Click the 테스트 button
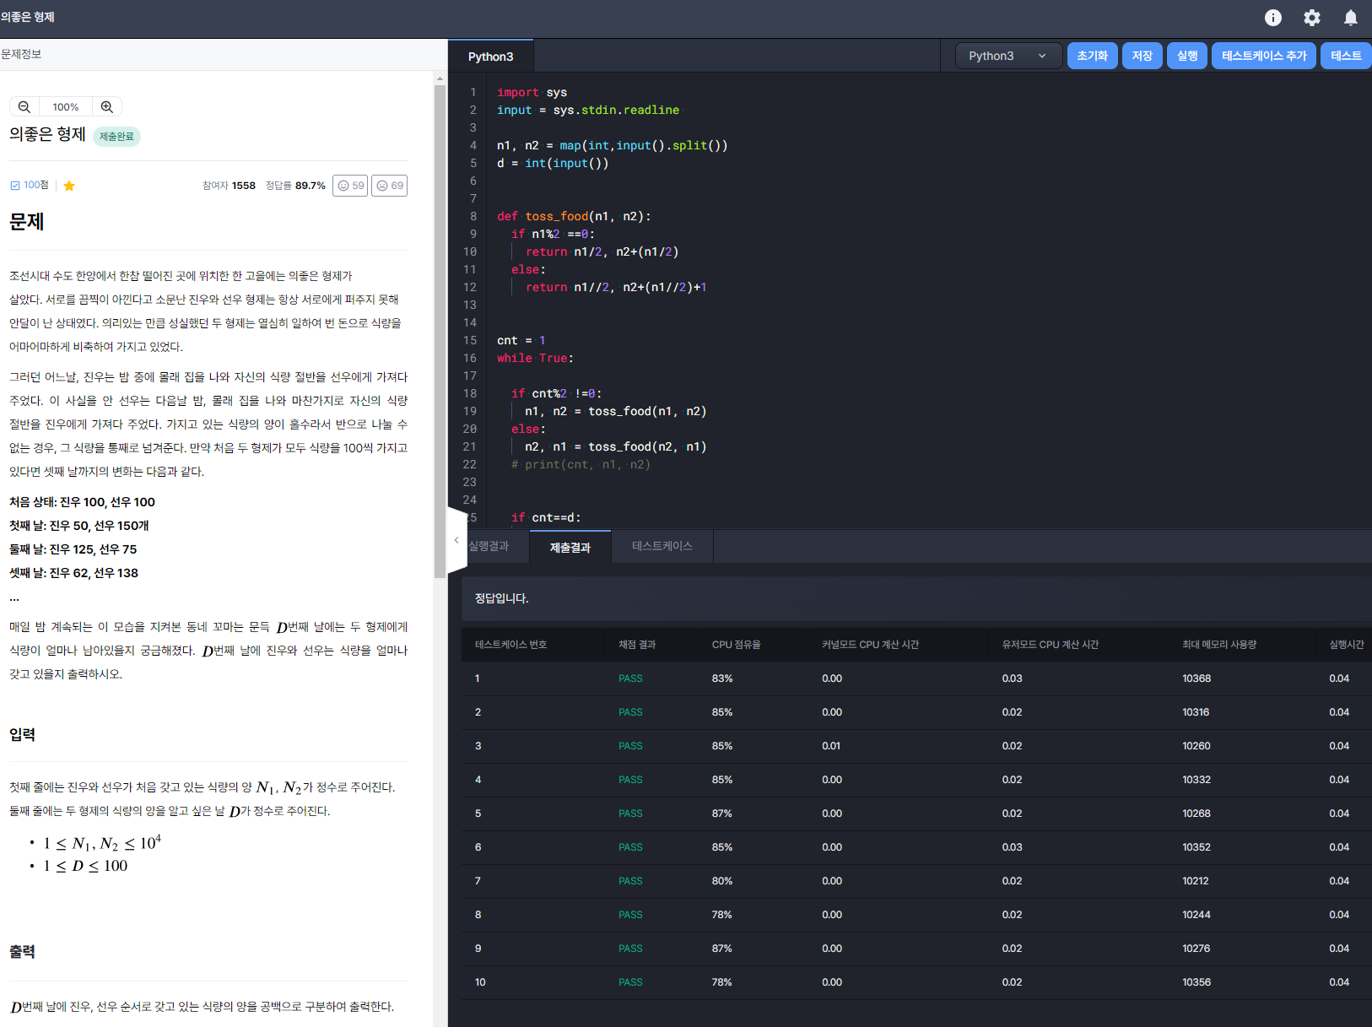This screenshot has width=1372, height=1027. click(1346, 56)
